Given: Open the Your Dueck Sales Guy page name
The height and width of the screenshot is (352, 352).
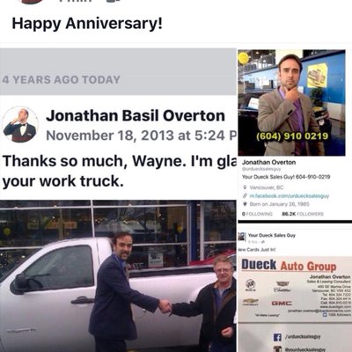Looking at the screenshot, I should (272, 235).
